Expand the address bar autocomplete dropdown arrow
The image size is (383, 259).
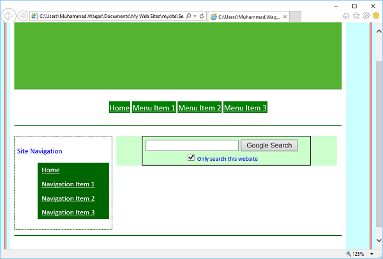click(x=195, y=15)
